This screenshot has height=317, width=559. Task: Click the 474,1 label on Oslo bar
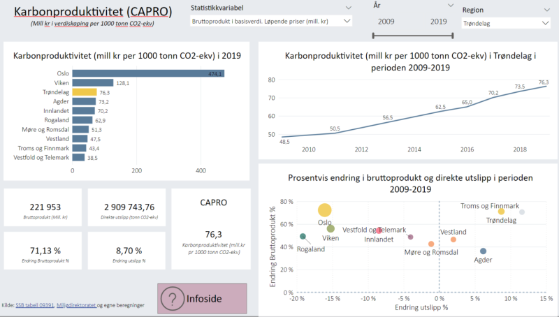(x=215, y=74)
